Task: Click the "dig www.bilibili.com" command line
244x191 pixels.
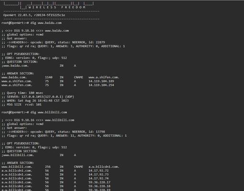Action: point(34,112)
